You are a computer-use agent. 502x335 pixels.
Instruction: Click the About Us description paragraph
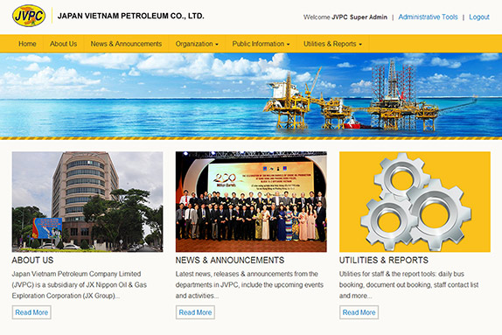(x=80, y=285)
